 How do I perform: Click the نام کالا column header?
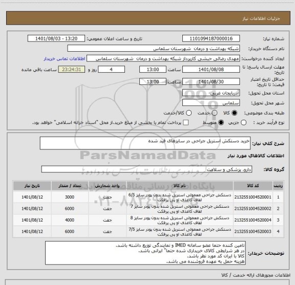tap(179, 186)
